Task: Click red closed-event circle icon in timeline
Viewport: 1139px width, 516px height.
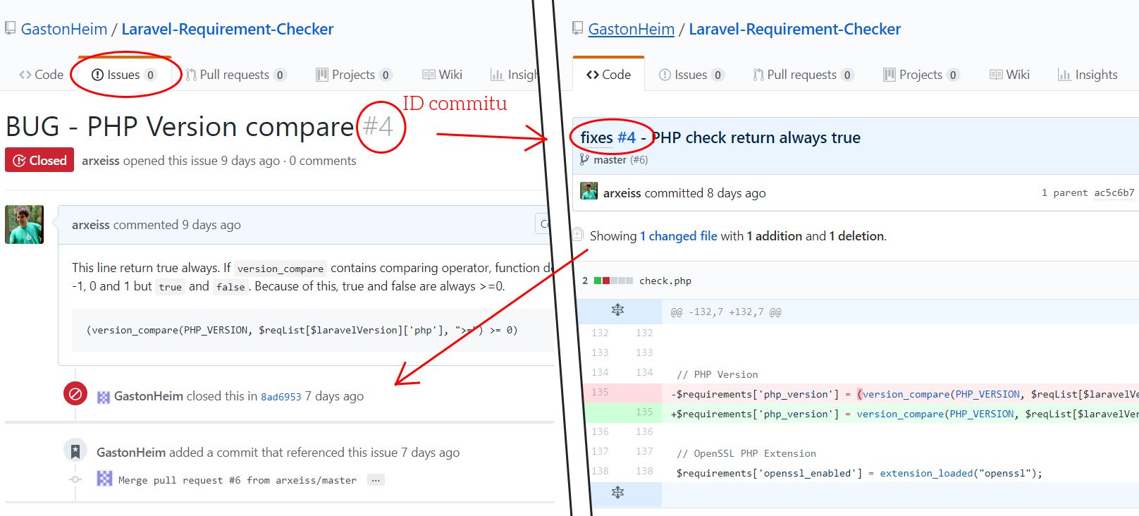Action: pos(75,393)
